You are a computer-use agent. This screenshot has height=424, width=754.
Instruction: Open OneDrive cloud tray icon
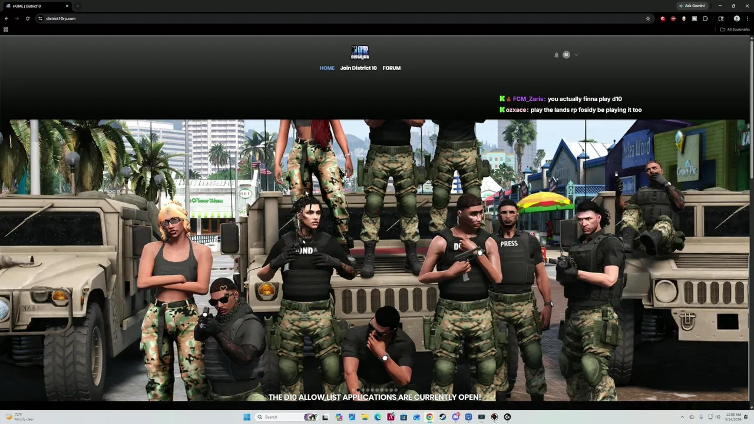coord(692,417)
